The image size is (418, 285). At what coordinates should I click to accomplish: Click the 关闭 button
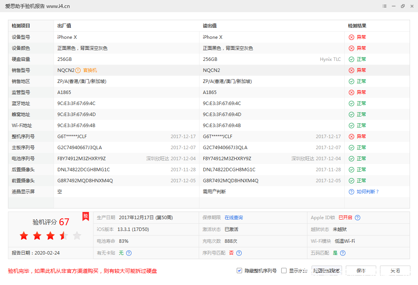click(x=395, y=271)
